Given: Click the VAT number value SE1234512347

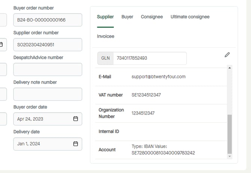Looking at the screenshot, I should point(146,95).
